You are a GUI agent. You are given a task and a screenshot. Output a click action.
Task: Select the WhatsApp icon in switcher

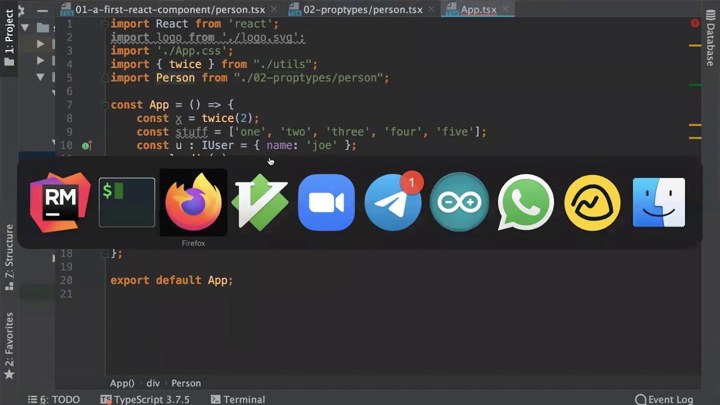tap(526, 202)
